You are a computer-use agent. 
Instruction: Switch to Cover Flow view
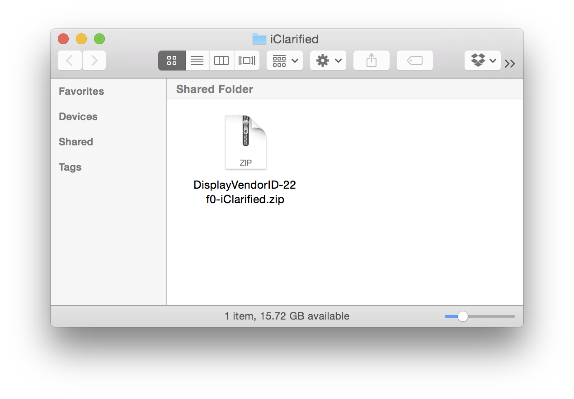tap(247, 60)
